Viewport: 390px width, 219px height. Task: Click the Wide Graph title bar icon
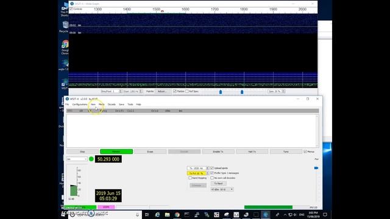pyautogui.click(x=72, y=4)
